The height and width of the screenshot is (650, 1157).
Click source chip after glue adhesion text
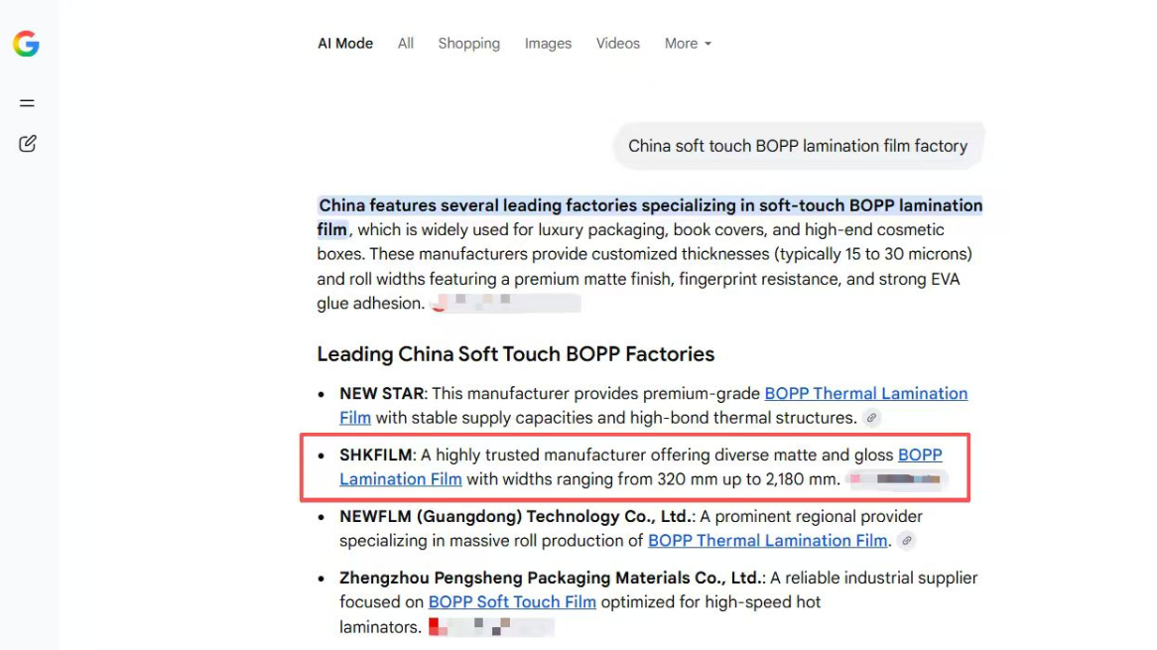click(x=506, y=303)
